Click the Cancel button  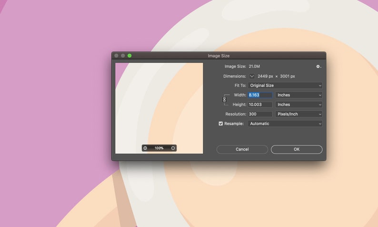coord(242,149)
